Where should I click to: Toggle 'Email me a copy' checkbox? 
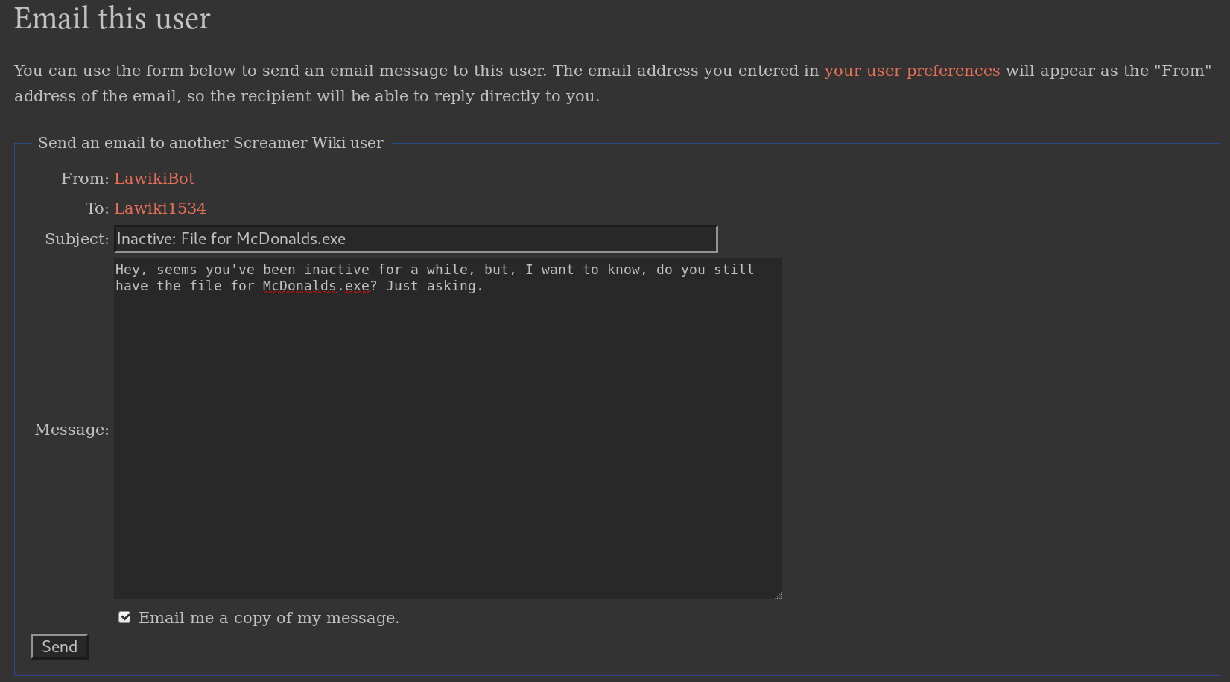124,617
